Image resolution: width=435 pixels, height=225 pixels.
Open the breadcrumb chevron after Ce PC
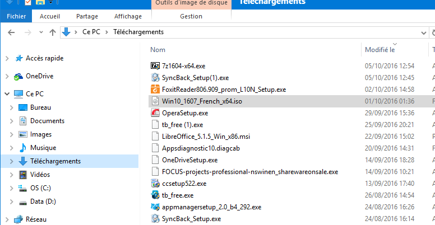click(107, 32)
